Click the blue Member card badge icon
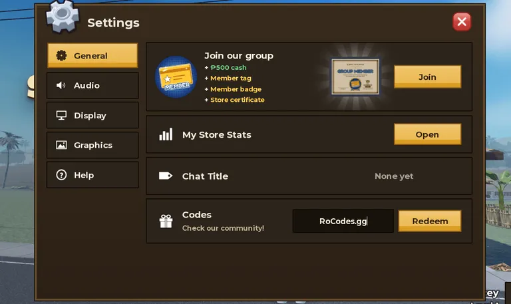 [176, 77]
